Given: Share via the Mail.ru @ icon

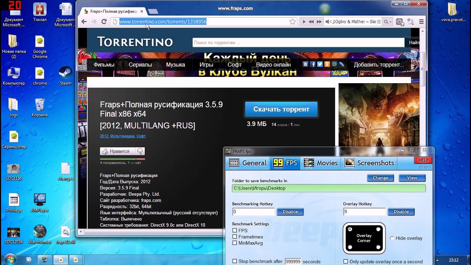Looking at the screenshot, I should (x=334, y=64).
